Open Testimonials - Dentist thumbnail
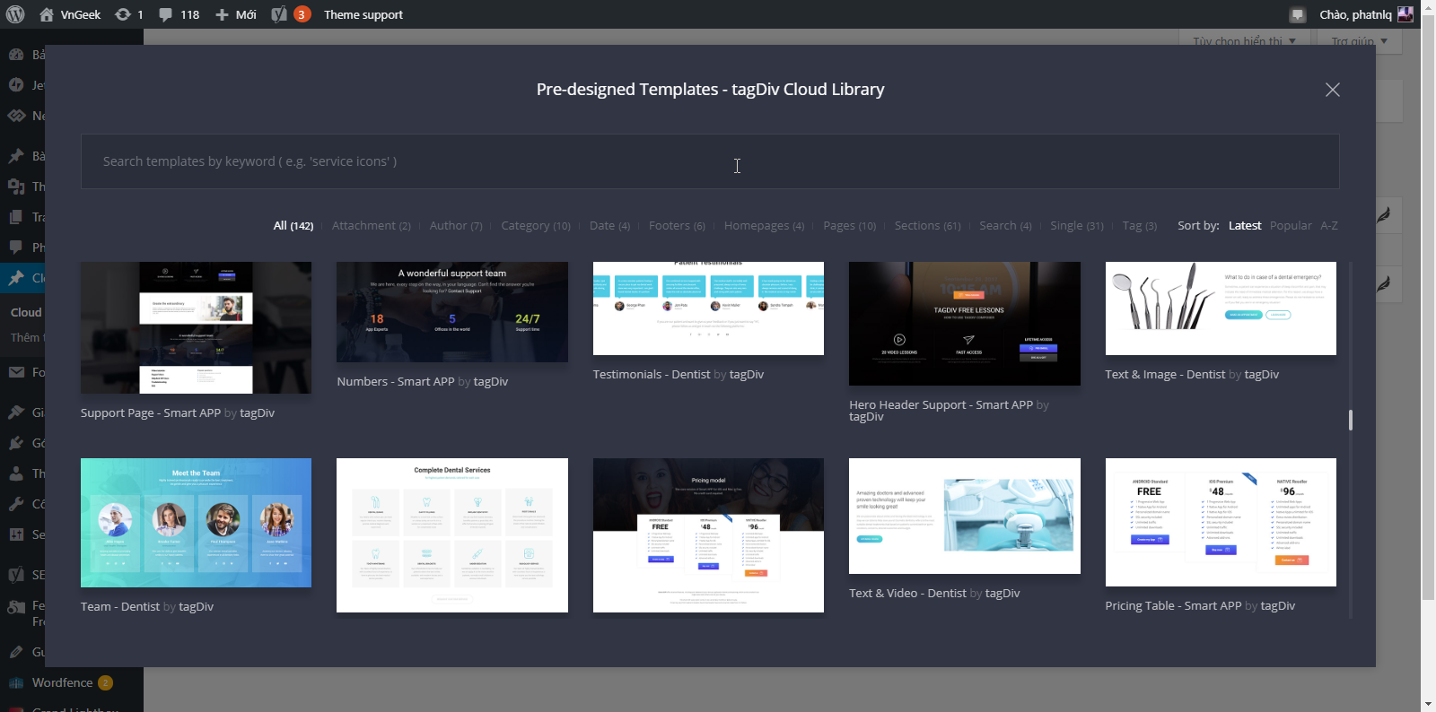Viewport: 1436px width, 712px height. tap(708, 308)
